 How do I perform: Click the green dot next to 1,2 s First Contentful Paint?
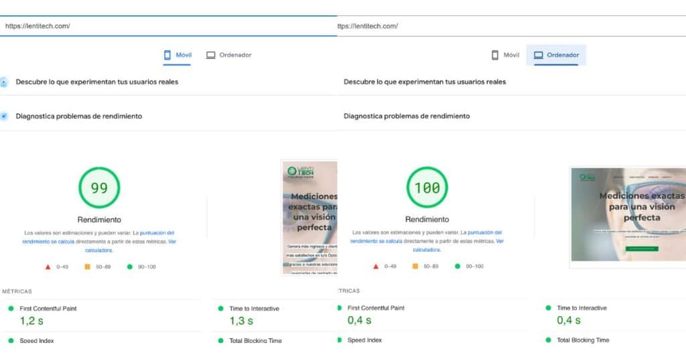point(11,308)
